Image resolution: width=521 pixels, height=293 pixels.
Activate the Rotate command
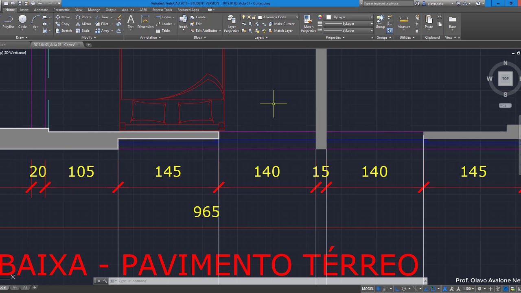click(x=83, y=17)
